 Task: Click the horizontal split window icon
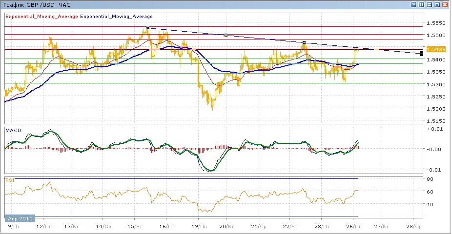430,4
